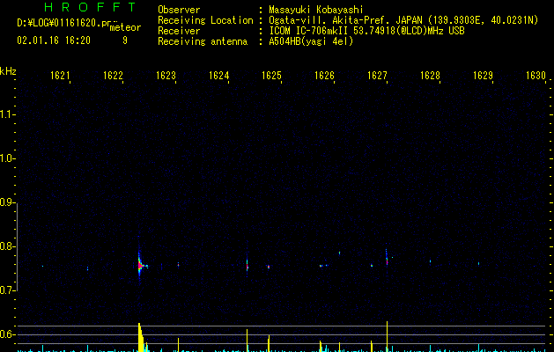Click the 1628 time axis marker
554x352 pixels.
tap(430, 76)
